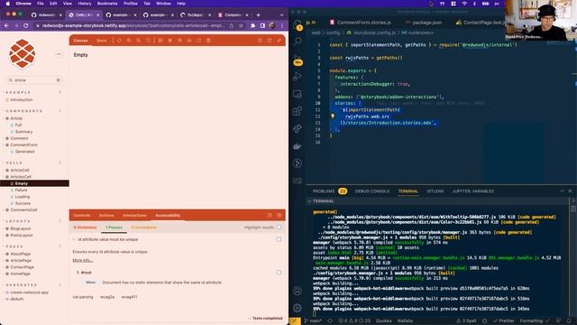Copy canvas link icon
Image resolution: width=577 pixels, height=325 pixels.
[279, 41]
